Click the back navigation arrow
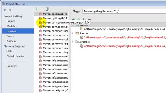The height and width of the screenshot is (93, 166). (x=5, y=10)
